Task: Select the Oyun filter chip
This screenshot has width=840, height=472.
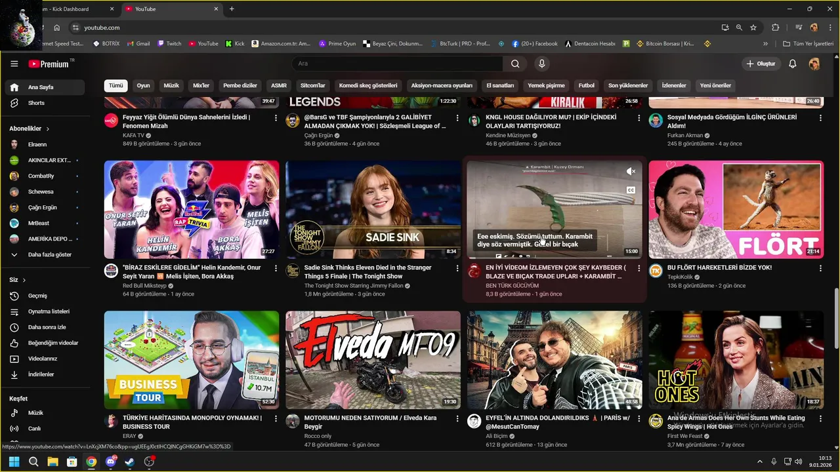Action: (x=143, y=85)
